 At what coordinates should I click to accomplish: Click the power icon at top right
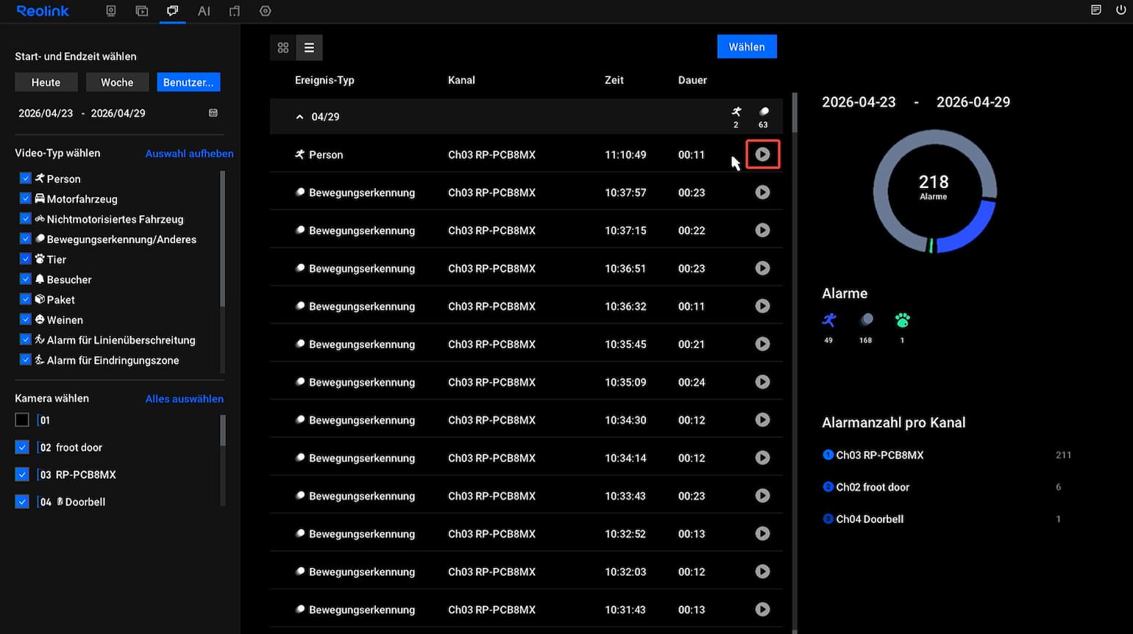tap(1120, 10)
